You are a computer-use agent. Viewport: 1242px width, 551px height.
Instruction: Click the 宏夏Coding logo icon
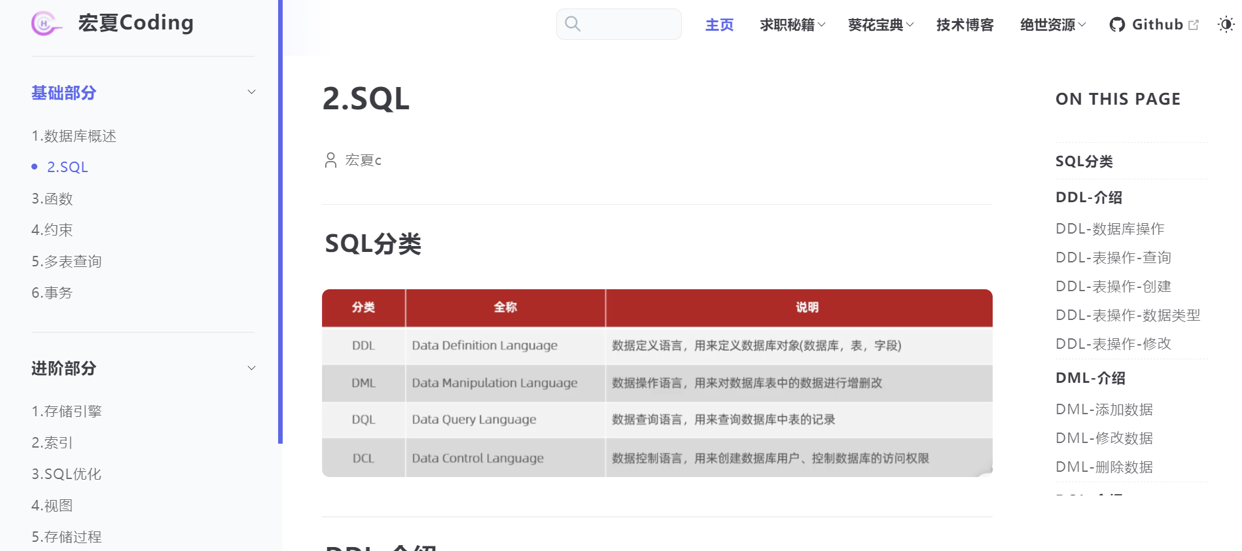(x=46, y=24)
